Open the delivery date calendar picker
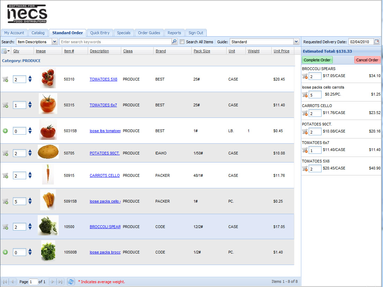The image size is (383, 287). (377, 41)
